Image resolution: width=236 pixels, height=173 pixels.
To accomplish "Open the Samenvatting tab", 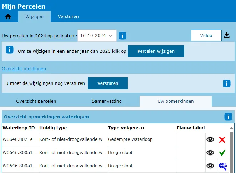I will pyautogui.click(x=107, y=101).
